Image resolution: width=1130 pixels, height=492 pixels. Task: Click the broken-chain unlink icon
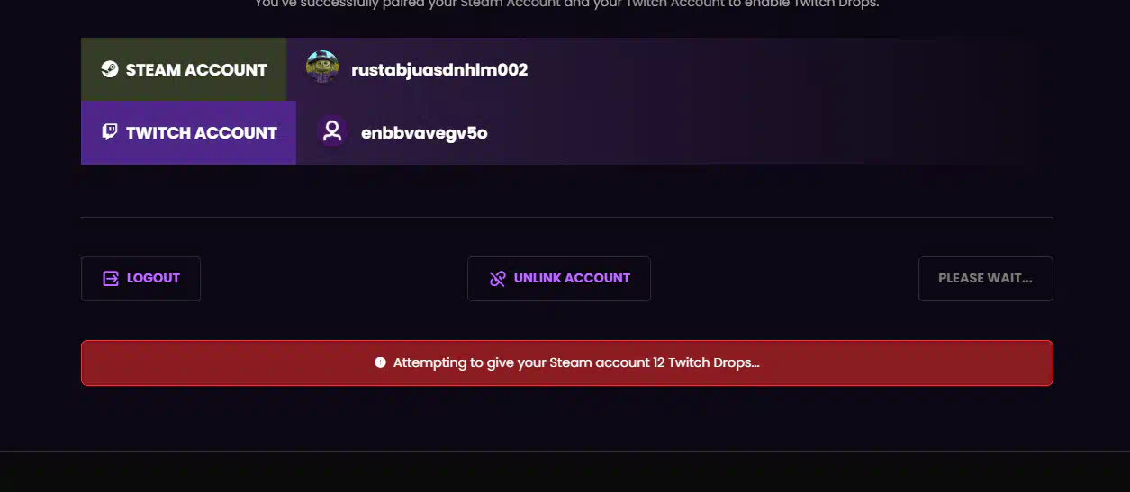pyautogui.click(x=497, y=278)
